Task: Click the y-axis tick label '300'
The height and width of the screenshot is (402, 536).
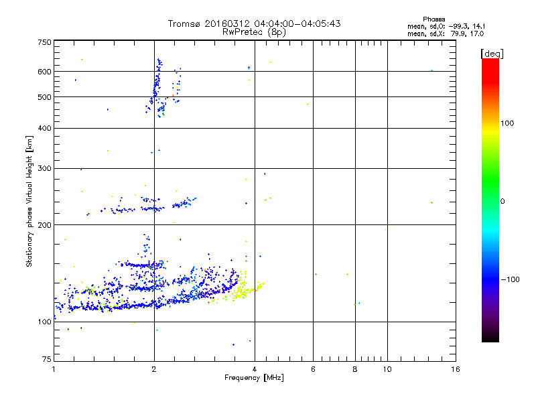Action: 44,169
